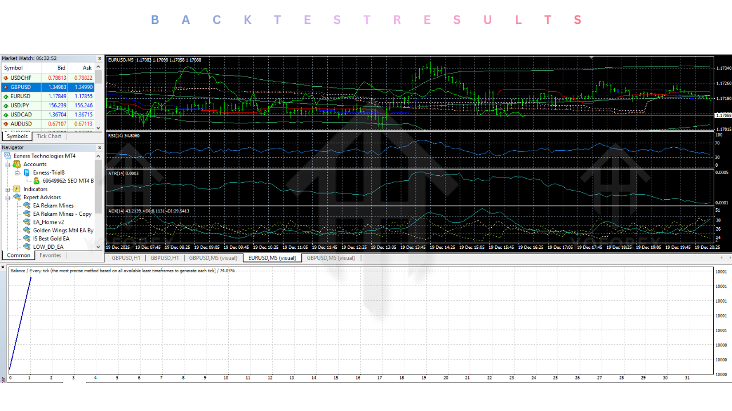Switch to the Tick Chart tab

49,136
